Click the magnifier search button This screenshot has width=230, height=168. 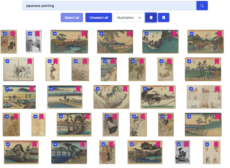(x=202, y=6)
